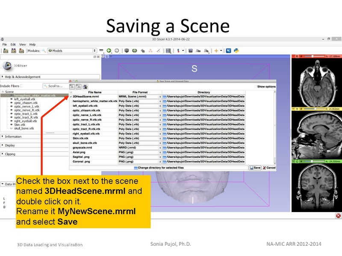342x256 pixels.
Task: Open the Modules selector combo box
Action: 72,51
